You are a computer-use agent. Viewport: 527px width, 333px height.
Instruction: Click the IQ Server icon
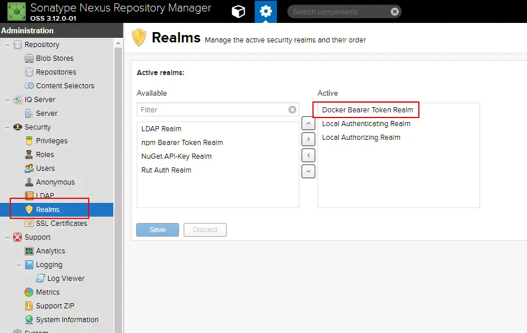[18, 99]
